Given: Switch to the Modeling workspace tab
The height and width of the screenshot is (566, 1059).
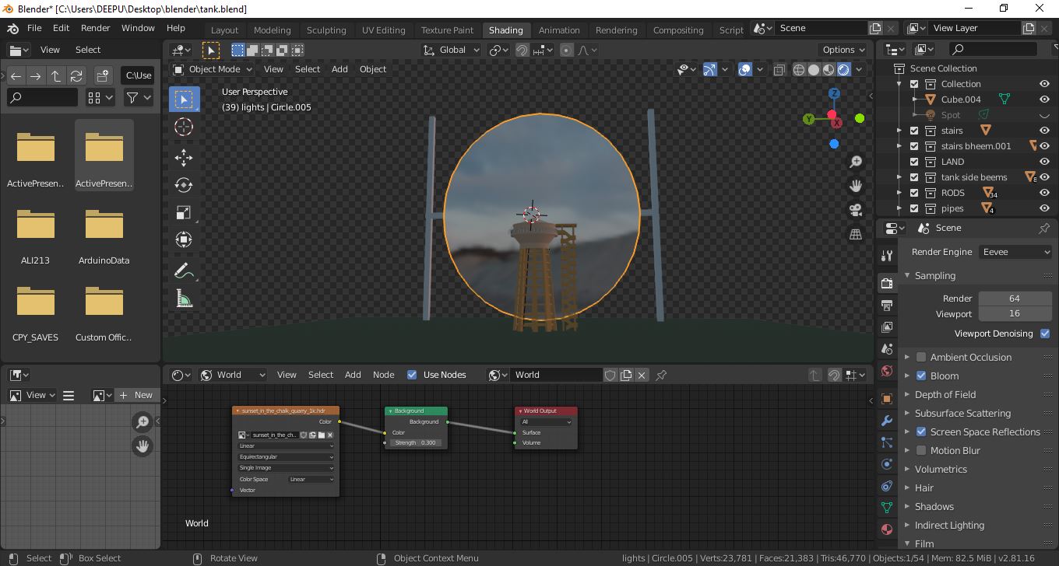Looking at the screenshot, I should [272, 30].
